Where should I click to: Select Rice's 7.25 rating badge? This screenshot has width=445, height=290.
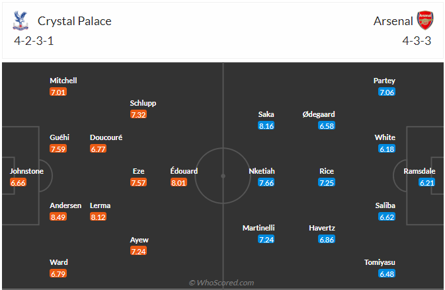[x=327, y=182]
